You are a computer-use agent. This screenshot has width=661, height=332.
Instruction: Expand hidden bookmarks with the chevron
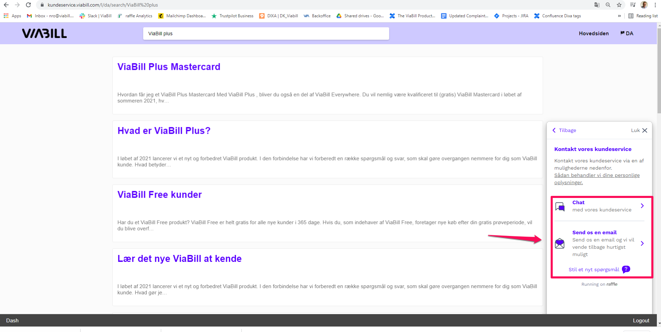point(619,16)
